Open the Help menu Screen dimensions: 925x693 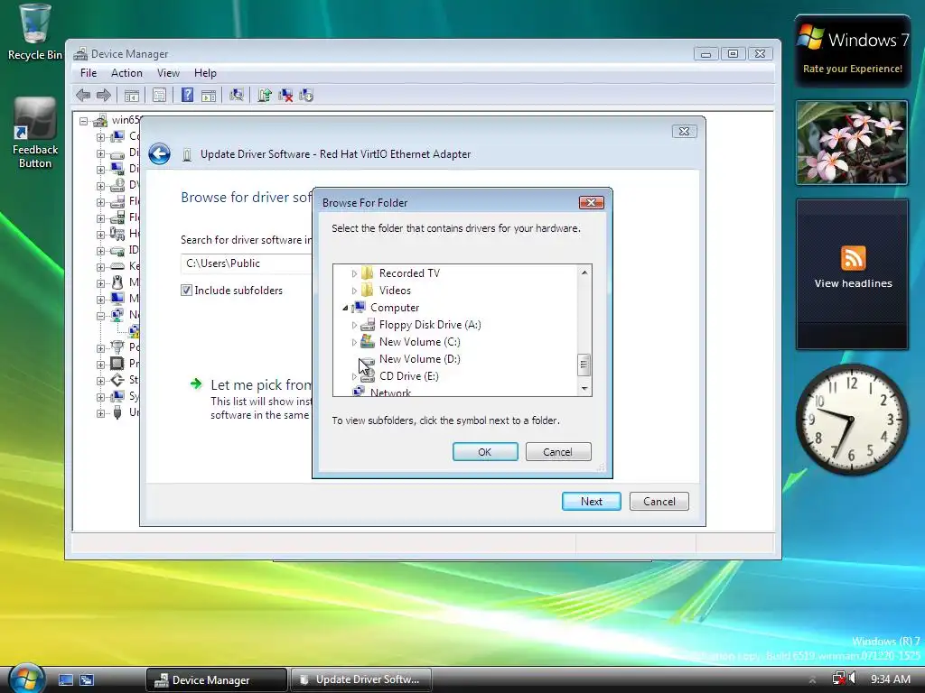point(205,73)
